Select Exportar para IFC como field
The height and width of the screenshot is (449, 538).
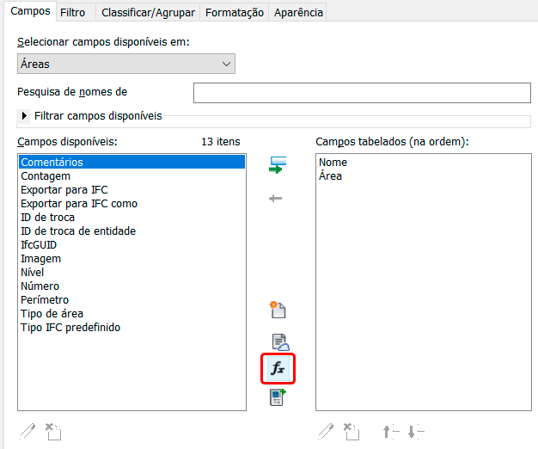tap(131, 203)
